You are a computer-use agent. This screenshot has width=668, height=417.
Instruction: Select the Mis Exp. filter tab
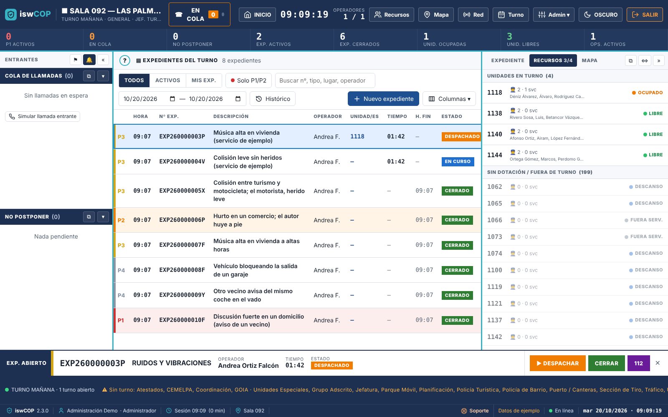point(204,80)
